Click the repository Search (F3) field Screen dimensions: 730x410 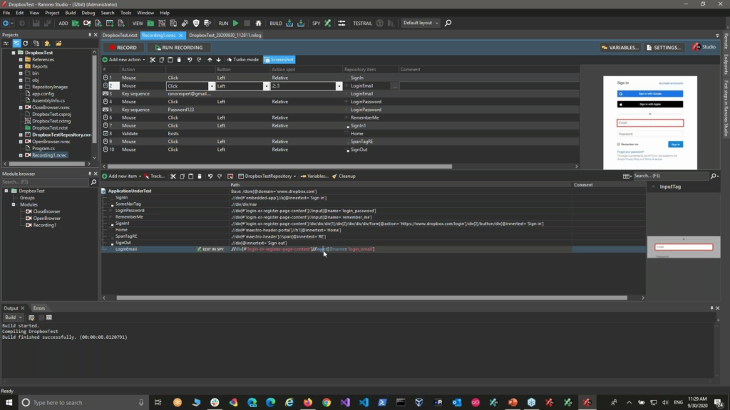[670, 177]
